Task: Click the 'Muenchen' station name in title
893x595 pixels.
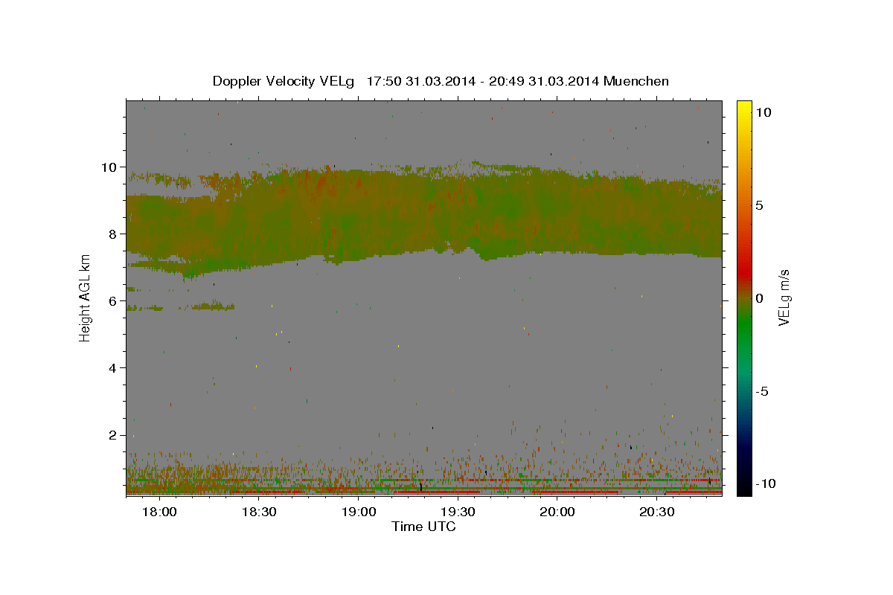Action: tap(636, 81)
